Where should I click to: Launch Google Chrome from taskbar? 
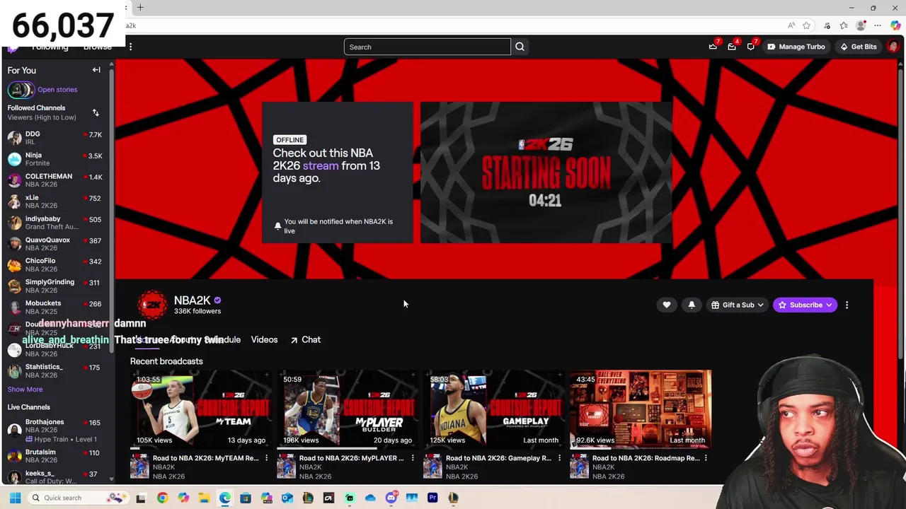point(162,498)
